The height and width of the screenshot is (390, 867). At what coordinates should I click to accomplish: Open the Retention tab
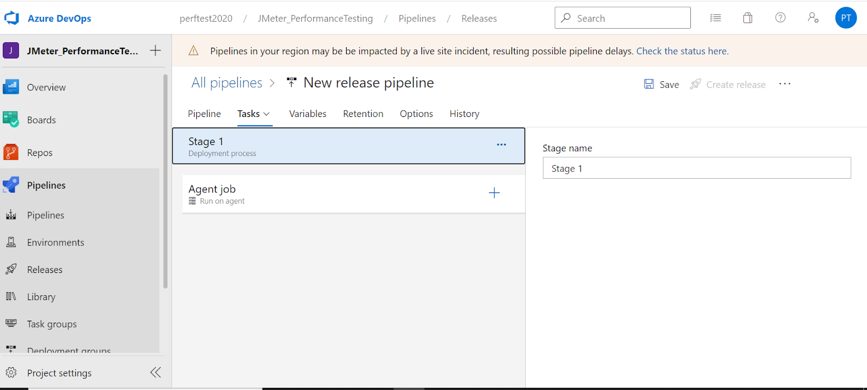coord(363,114)
